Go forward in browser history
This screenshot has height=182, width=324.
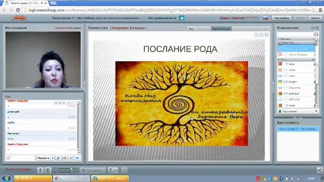(x=11, y=10)
